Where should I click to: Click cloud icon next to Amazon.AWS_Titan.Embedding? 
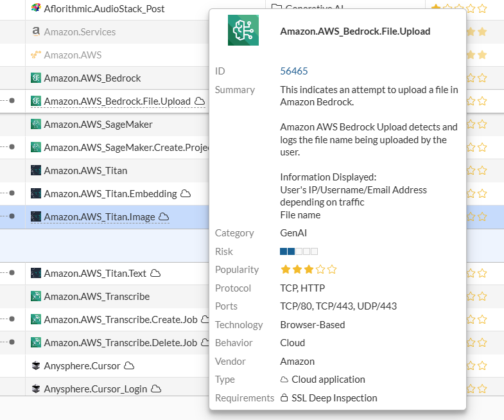186,193
